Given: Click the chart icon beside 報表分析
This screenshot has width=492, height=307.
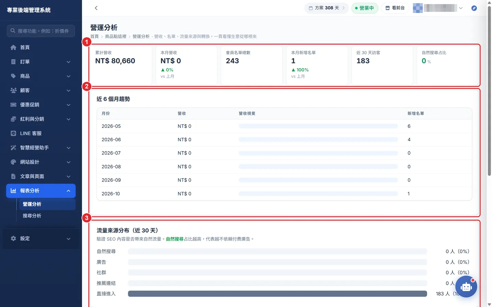Looking at the screenshot, I should [13, 191].
